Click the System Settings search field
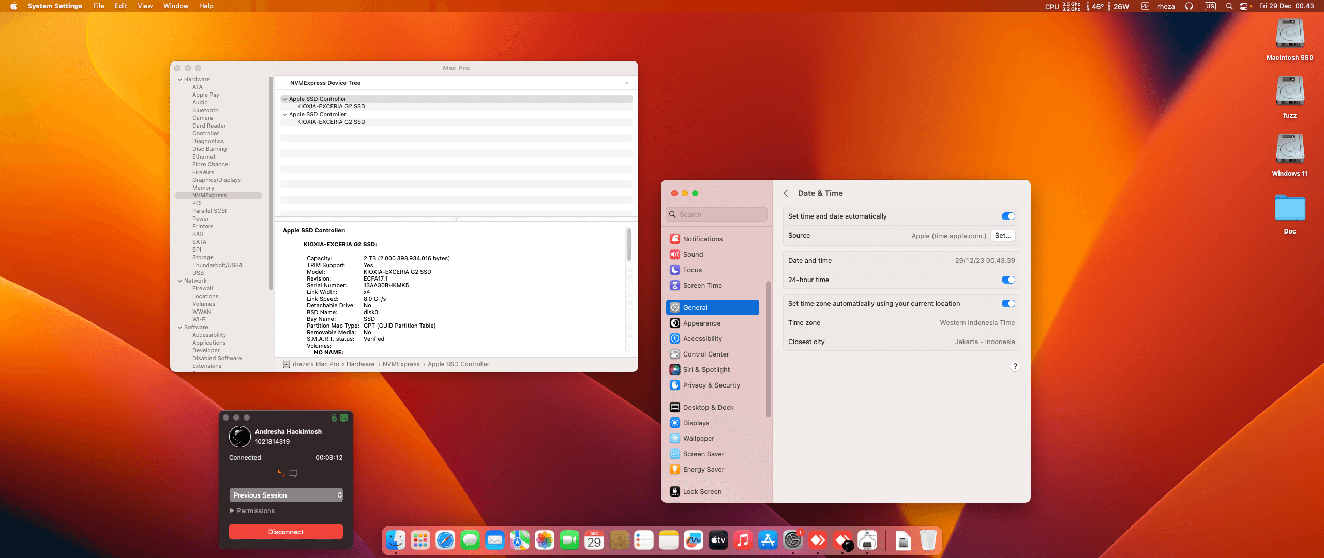This screenshot has width=1324, height=558. (716, 214)
